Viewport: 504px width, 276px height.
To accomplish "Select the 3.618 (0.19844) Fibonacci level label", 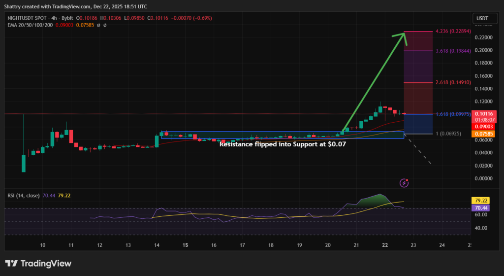I will (453, 50).
